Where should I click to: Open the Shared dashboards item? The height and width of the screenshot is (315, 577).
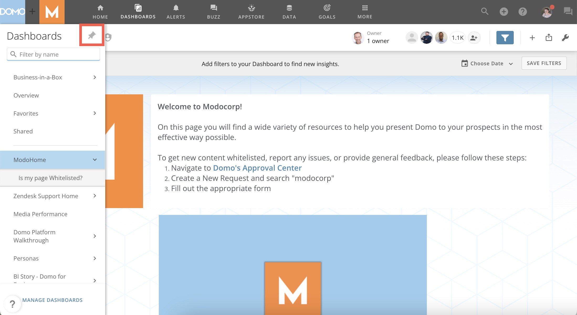[23, 131]
